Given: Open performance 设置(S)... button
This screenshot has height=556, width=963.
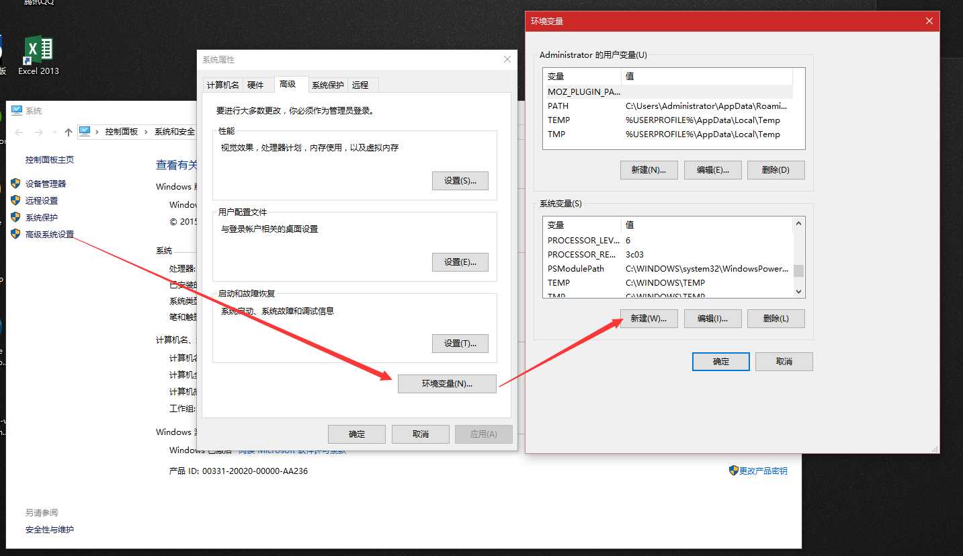Looking at the screenshot, I should tap(460, 181).
